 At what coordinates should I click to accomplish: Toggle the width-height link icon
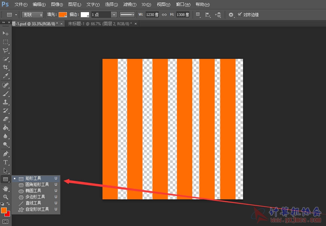[x=164, y=15]
